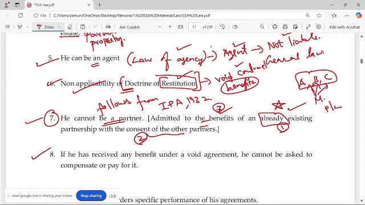Screen dimensions: 365x205
Task: Open the tab actions menu icon
Action: point(17,5)
